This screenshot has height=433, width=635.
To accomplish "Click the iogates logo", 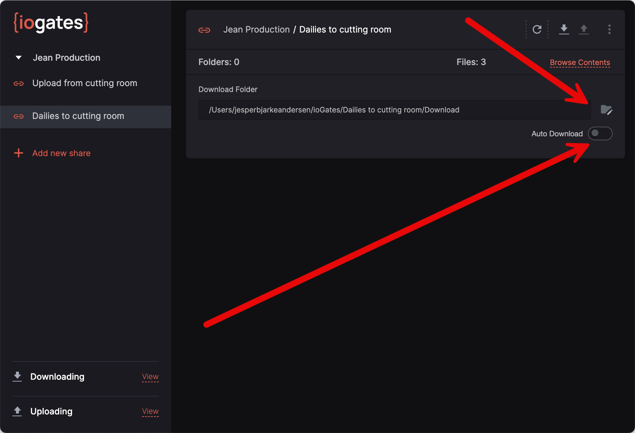I will point(51,23).
